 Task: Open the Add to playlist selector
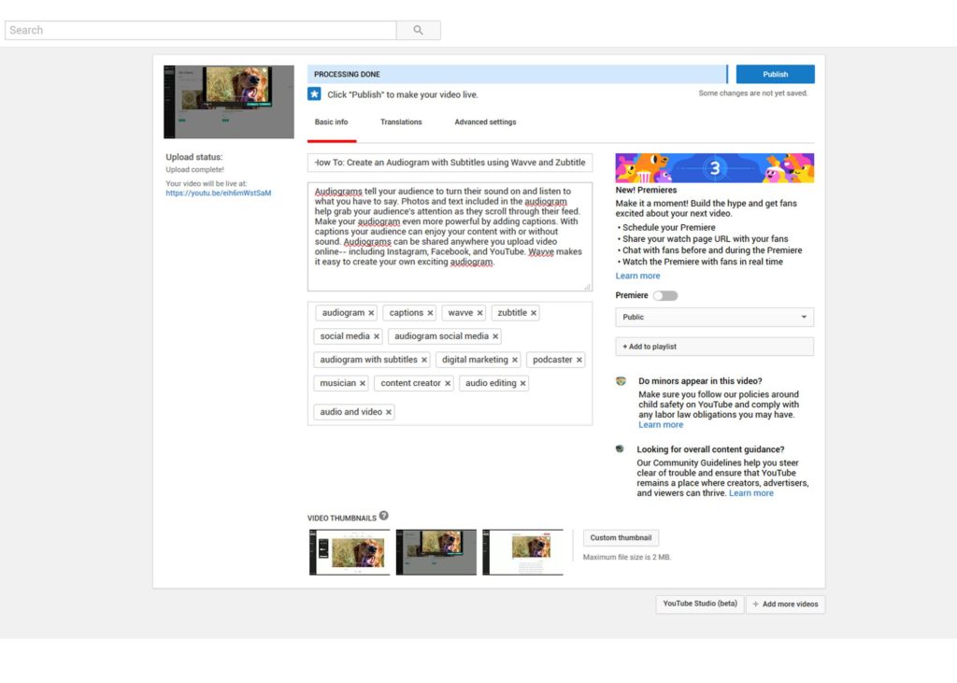(714, 347)
